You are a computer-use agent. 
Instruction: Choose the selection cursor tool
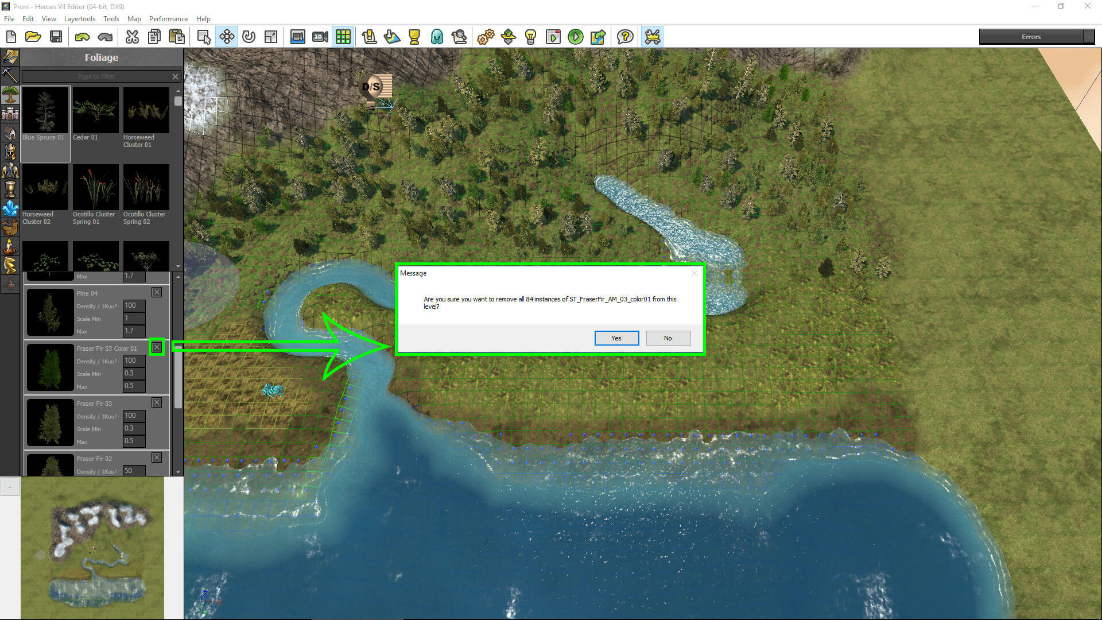(204, 37)
